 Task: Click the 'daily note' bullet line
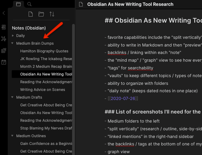pyautogui.click(x=152, y=91)
